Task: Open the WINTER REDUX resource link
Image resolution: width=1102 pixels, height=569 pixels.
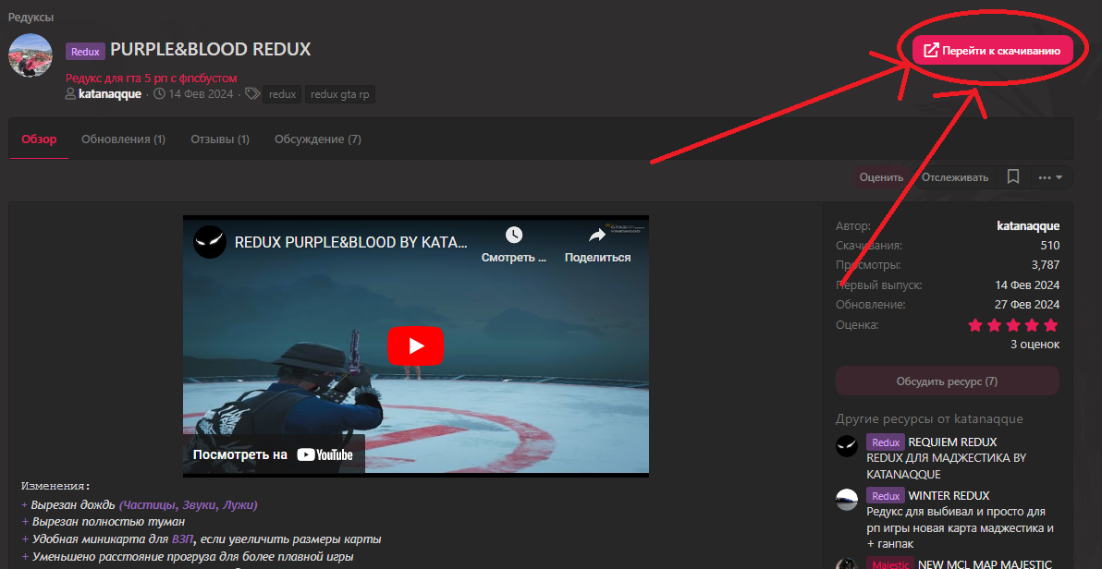Action: [x=949, y=496]
